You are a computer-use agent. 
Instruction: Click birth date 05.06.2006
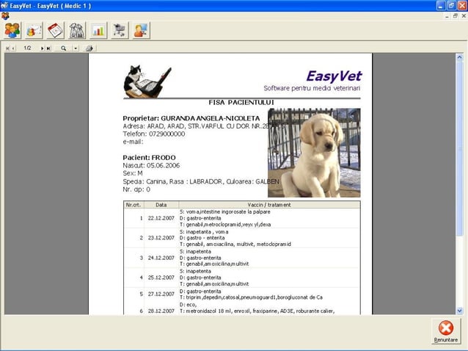click(x=163, y=165)
